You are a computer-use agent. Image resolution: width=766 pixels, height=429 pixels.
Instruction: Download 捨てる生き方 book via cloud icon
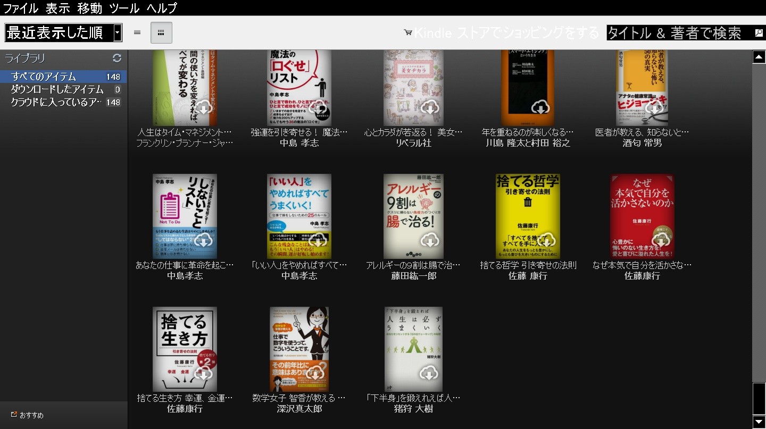pyautogui.click(x=204, y=373)
